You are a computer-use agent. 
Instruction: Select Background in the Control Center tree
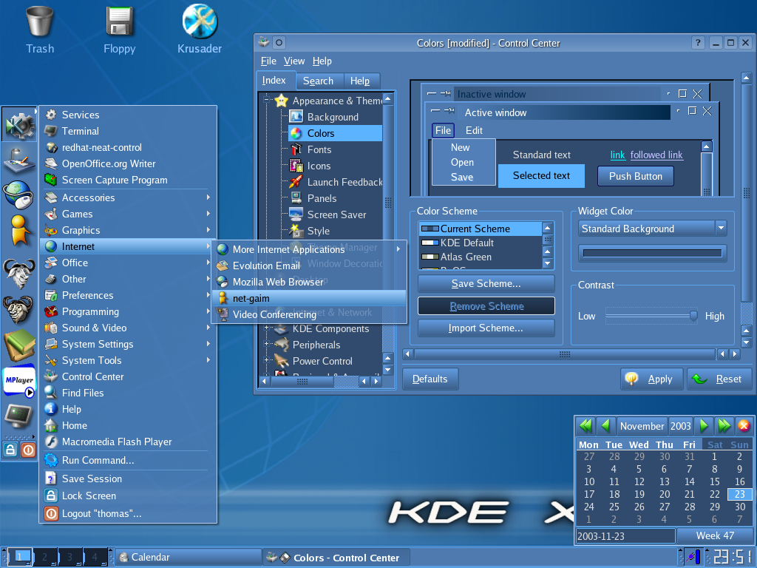pyautogui.click(x=333, y=117)
